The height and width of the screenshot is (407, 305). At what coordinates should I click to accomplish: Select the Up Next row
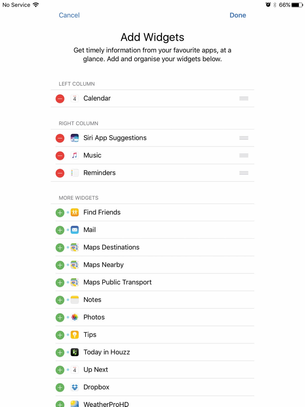(x=152, y=370)
